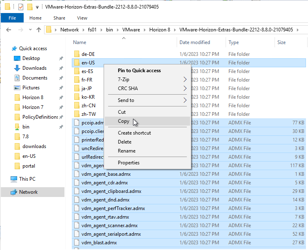Image resolution: width=308 pixels, height=250 pixels.
Task: Open PolicyDefinitions in Quick access
Action: tap(40, 117)
